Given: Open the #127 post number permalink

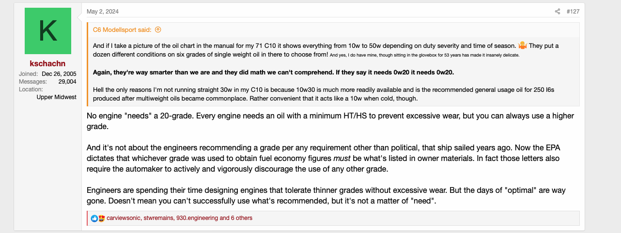Looking at the screenshot, I should coord(573,12).
